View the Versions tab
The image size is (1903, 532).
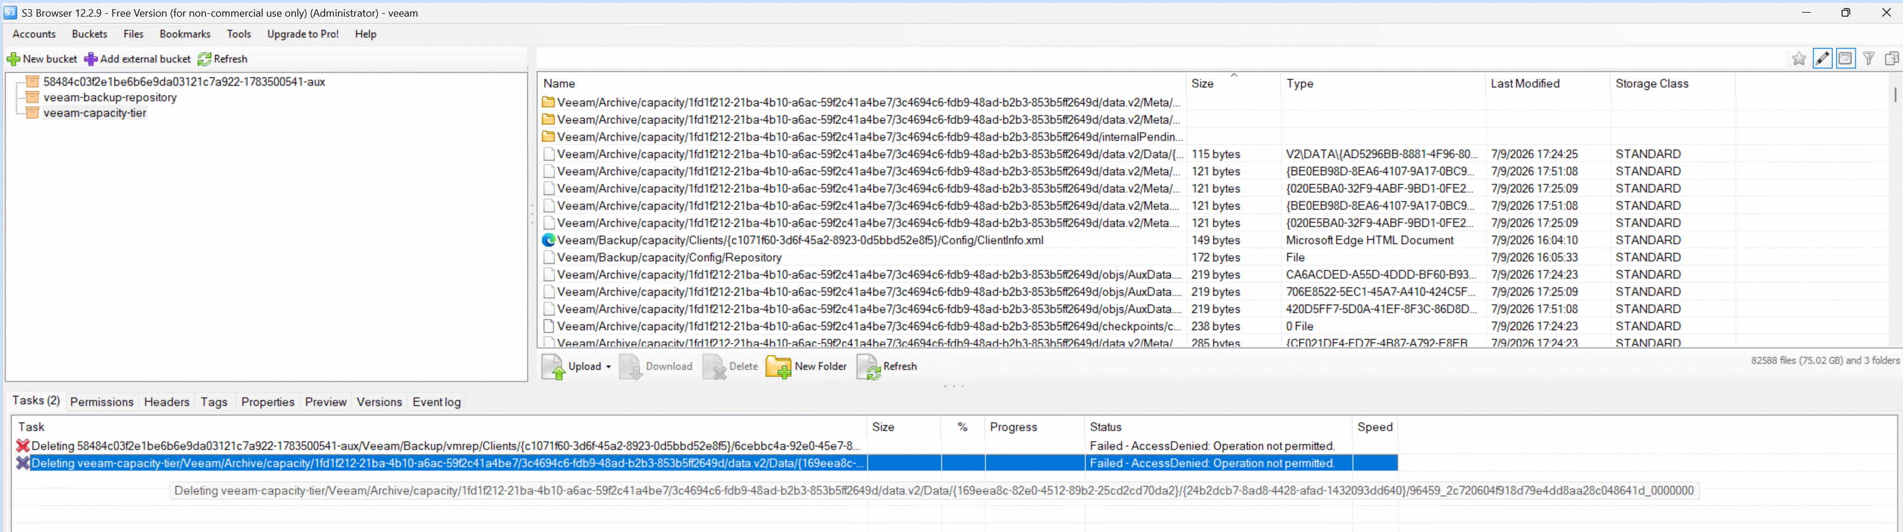tap(380, 402)
